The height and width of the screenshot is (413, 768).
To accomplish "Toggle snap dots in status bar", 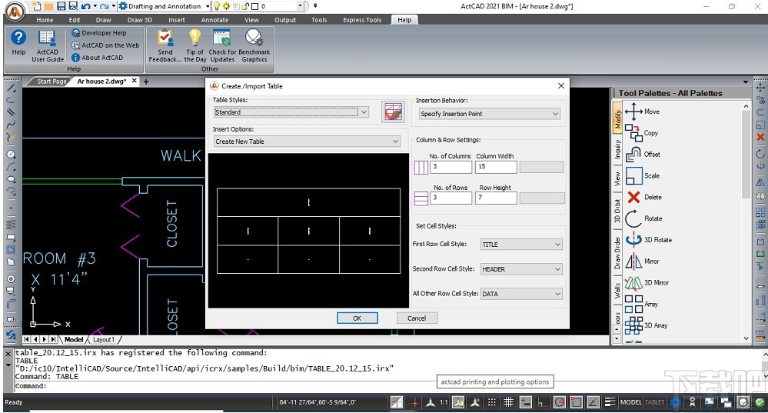I will click(x=492, y=402).
